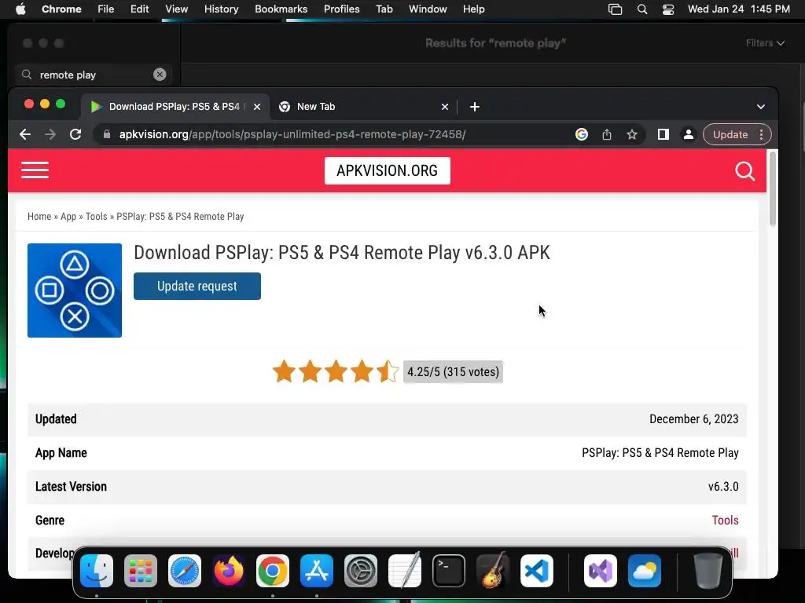Click the page's vertical scrollbar thumb
Screen dimensions: 805x603
pyautogui.click(x=772, y=188)
